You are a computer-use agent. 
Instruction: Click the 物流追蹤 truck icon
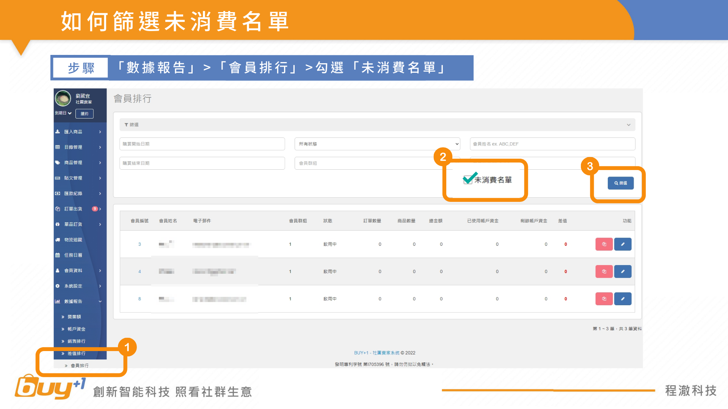click(x=58, y=240)
